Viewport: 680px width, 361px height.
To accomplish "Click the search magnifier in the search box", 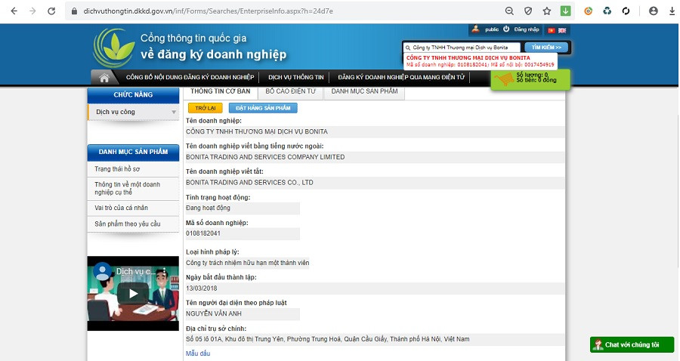I will point(408,48).
